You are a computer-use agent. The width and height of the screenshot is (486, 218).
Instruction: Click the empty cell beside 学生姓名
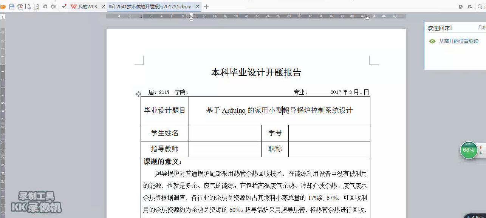click(x=225, y=133)
